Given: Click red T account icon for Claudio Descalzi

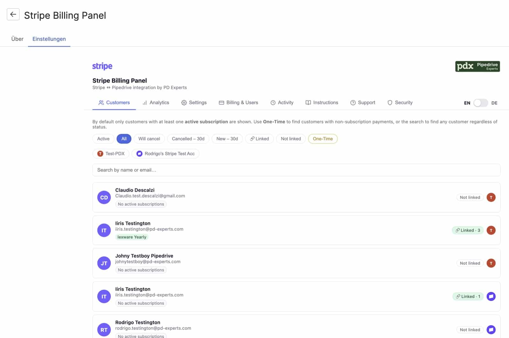Looking at the screenshot, I should [491, 197].
